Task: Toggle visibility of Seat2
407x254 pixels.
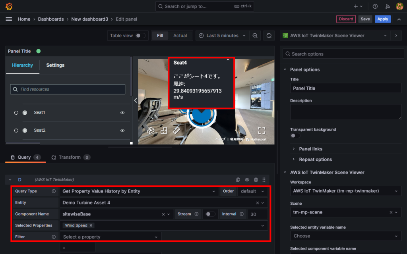Action: (x=122, y=131)
